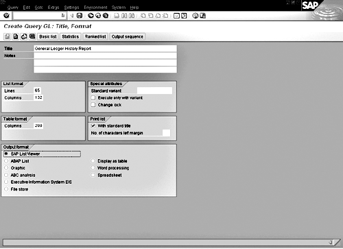Click the Next Screen page icon
This screenshot has width=343, height=249.
(x=16, y=36)
